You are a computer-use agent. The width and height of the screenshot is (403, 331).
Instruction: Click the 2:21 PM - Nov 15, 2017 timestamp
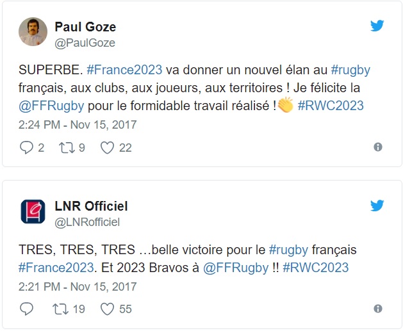(x=78, y=286)
